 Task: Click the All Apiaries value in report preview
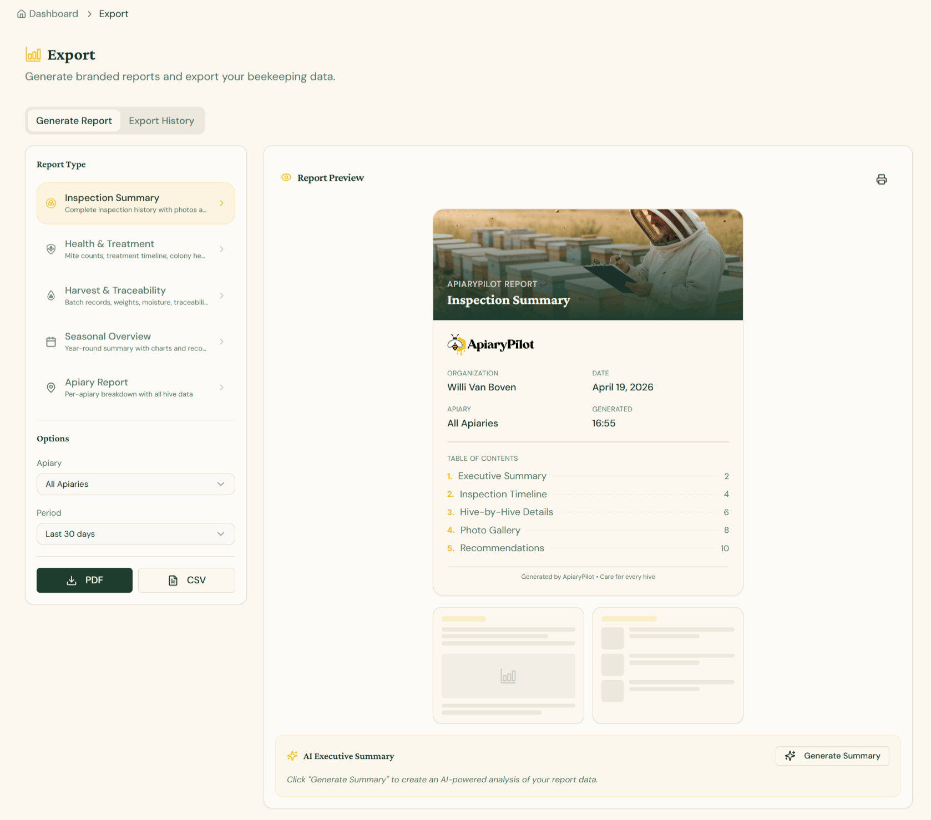coord(473,423)
